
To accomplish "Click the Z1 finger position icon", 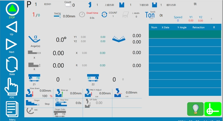I will pos(34,78).
